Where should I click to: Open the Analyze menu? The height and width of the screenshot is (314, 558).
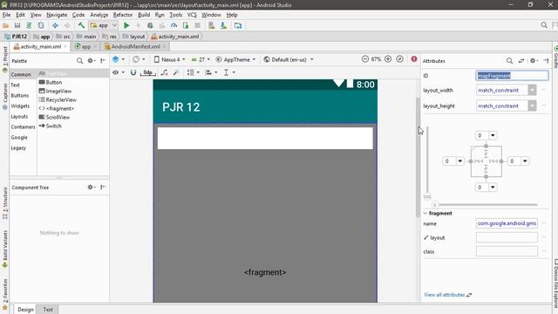99,15
